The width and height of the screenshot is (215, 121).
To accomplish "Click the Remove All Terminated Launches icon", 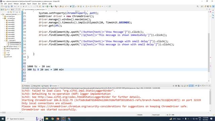I will coord(179,86).
